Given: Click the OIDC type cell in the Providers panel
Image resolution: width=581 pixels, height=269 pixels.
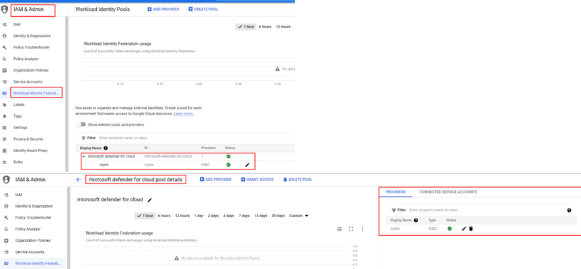Looking at the screenshot, I should click(x=432, y=229).
